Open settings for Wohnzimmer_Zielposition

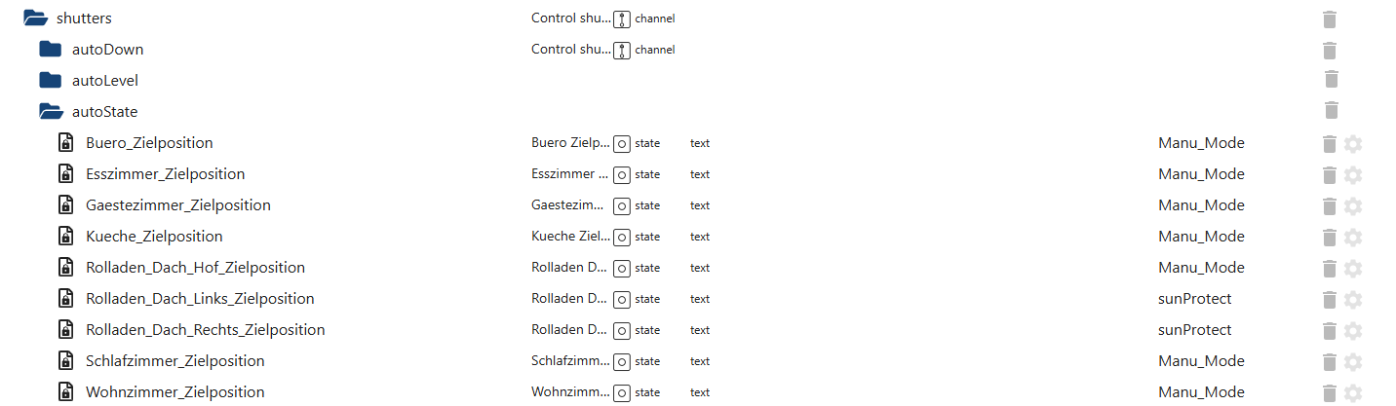coord(1352,392)
